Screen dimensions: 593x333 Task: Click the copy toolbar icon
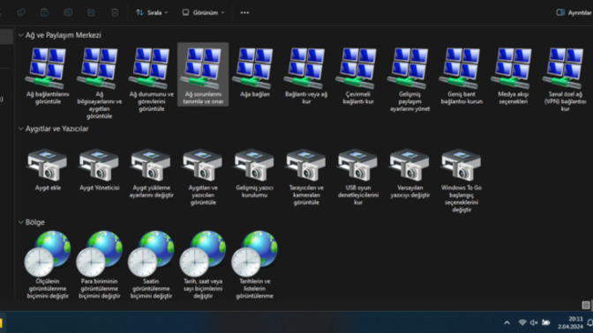21,12
